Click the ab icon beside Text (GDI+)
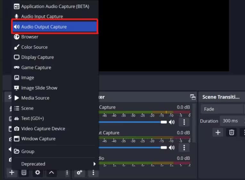Image resolution: width=245 pixels, height=180 pixels. (x=17, y=119)
